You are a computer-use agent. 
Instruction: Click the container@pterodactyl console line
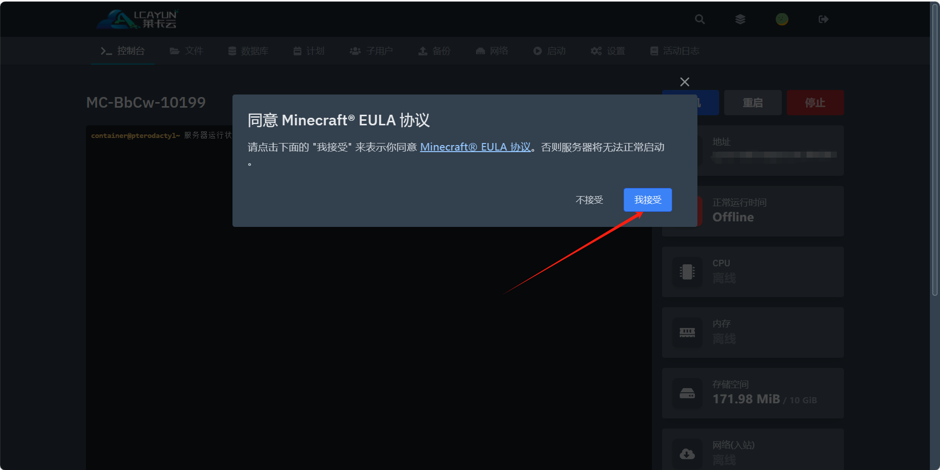pos(161,135)
